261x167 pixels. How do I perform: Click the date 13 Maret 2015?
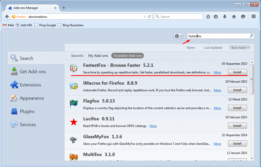point(238,99)
